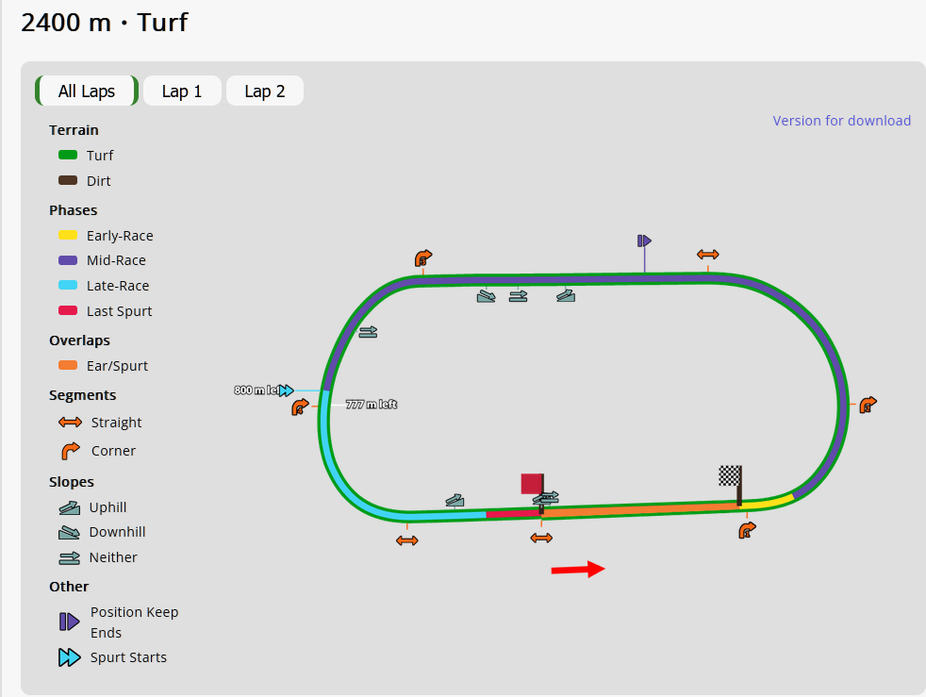
Task: Select the All Laps tab
Action: [87, 91]
